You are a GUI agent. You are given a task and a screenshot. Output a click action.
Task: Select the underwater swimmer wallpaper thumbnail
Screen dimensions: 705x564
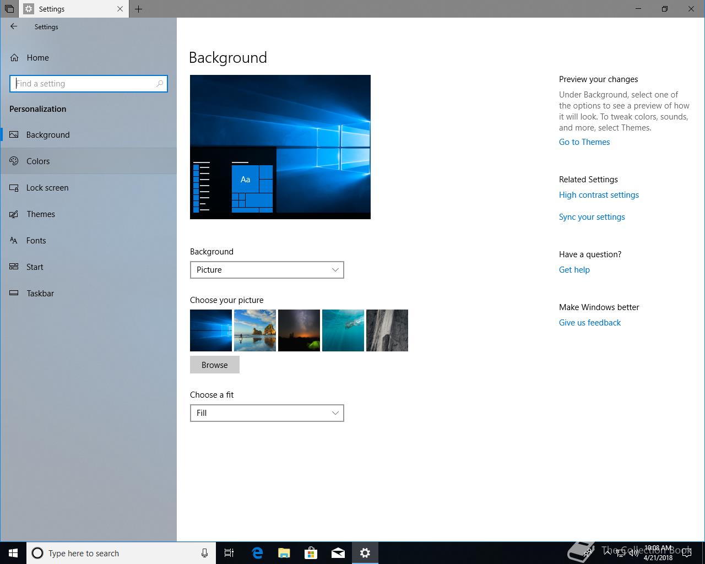(x=343, y=330)
